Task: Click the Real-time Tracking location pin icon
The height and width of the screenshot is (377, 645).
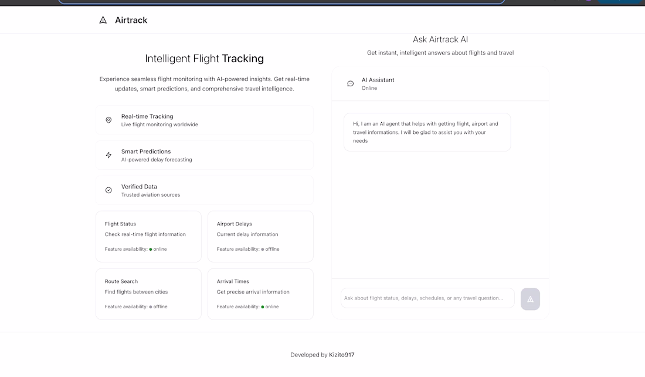Action: (x=108, y=120)
